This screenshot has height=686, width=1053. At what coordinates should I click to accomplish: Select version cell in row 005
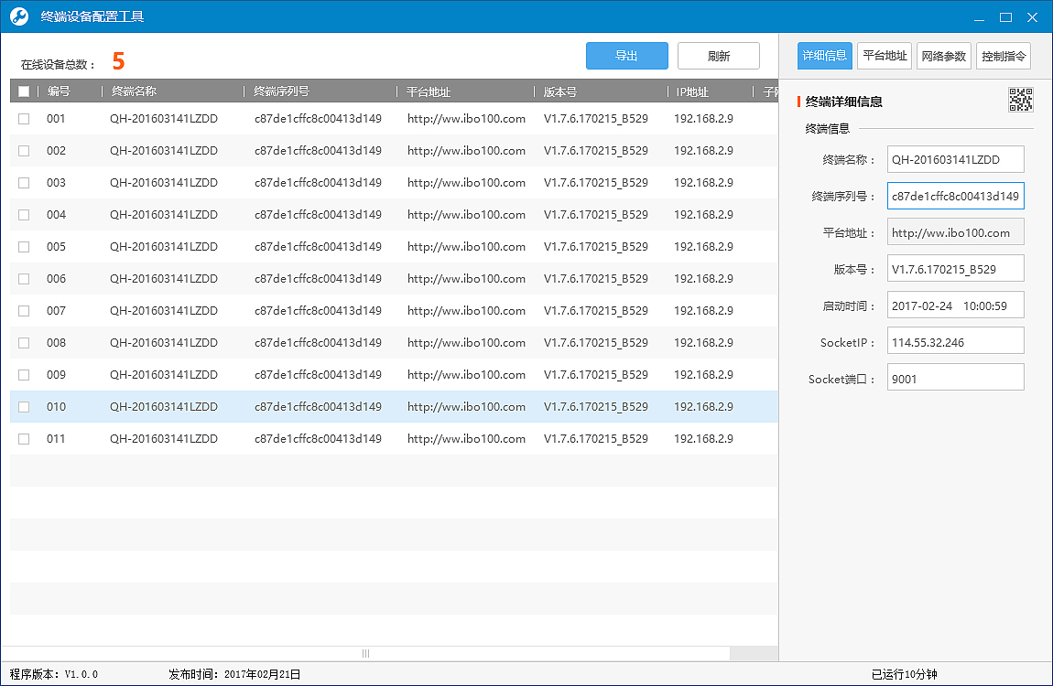(596, 247)
